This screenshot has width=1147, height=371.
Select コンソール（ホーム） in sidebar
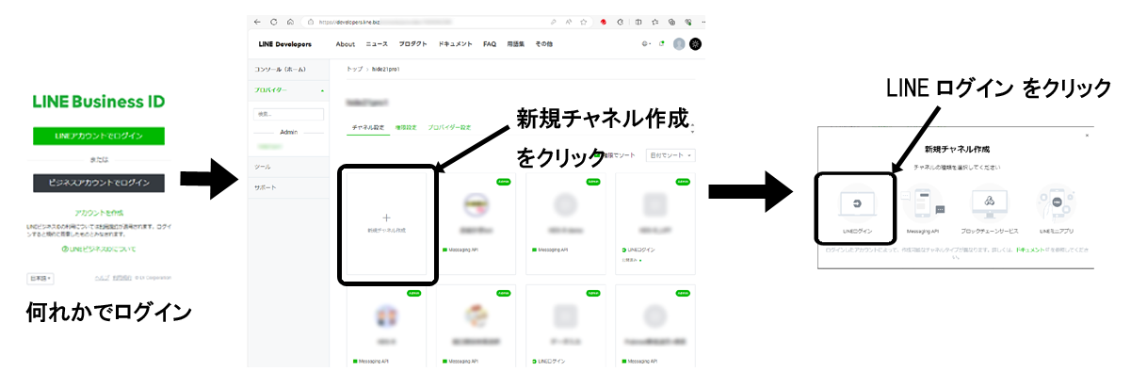288,69
